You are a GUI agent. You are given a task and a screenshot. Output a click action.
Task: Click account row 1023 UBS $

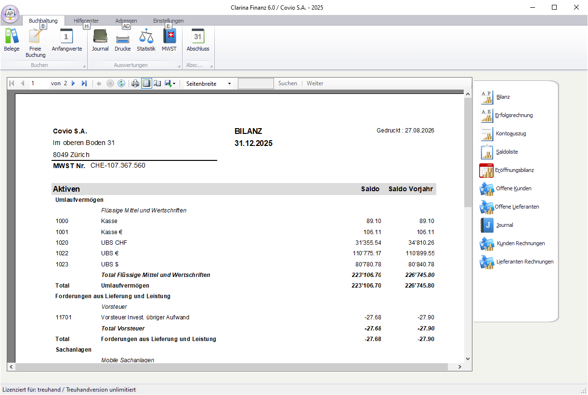[245, 264]
